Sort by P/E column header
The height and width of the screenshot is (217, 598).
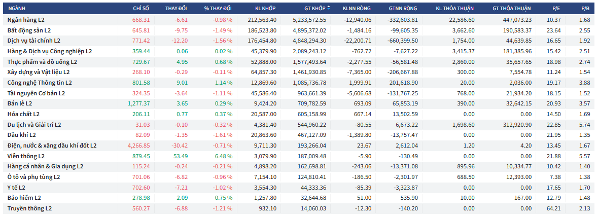[x=556, y=9]
